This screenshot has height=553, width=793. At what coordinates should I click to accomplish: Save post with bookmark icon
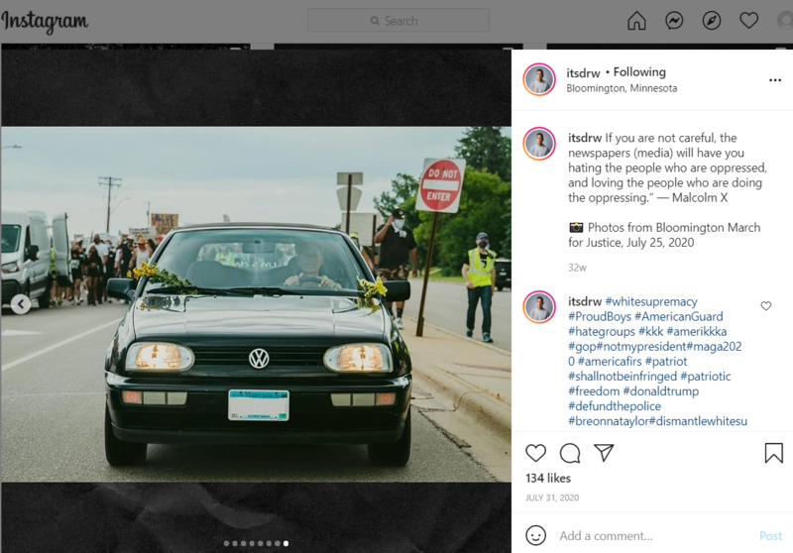click(x=773, y=453)
